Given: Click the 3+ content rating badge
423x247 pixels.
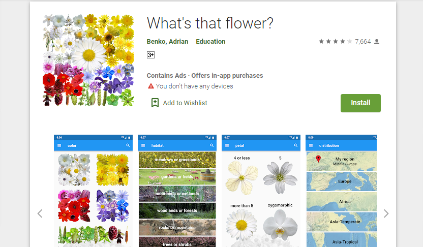Looking at the screenshot, I should [x=150, y=55].
